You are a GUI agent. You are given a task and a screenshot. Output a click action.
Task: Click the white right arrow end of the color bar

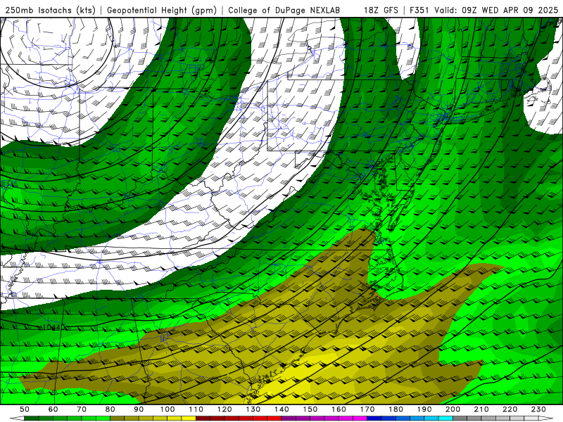click(x=545, y=418)
